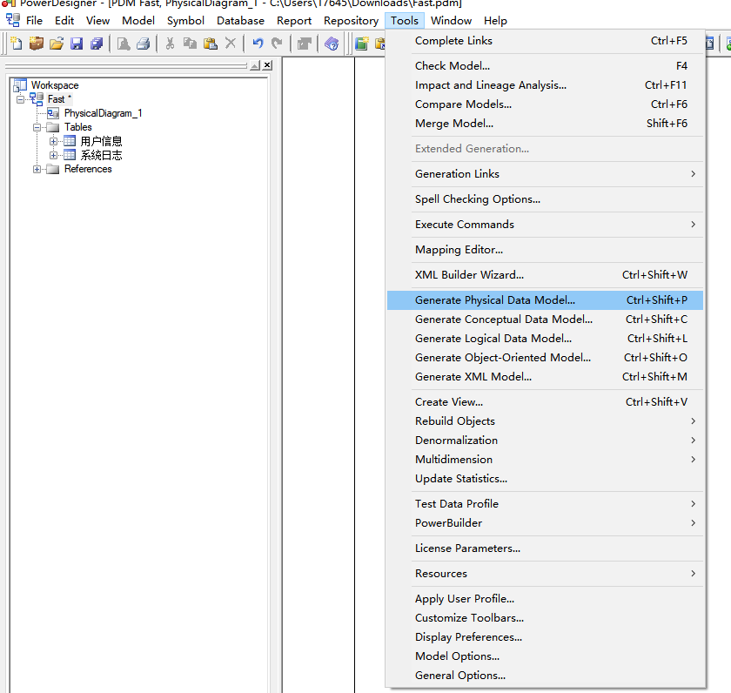The image size is (731, 693).
Task: Open the Resources submenu
Action: pyautogui.click(x=545, y=573)
